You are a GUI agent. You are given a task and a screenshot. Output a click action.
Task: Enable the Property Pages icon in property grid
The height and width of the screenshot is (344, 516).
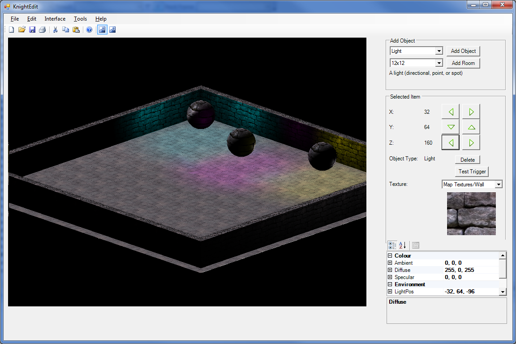point(415,245)
